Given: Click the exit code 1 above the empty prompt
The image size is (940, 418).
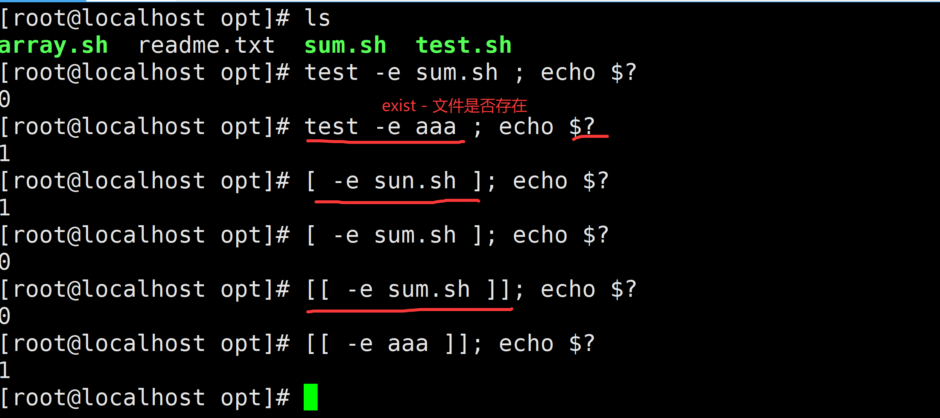Looking at the screenshot, I should 5,371.
